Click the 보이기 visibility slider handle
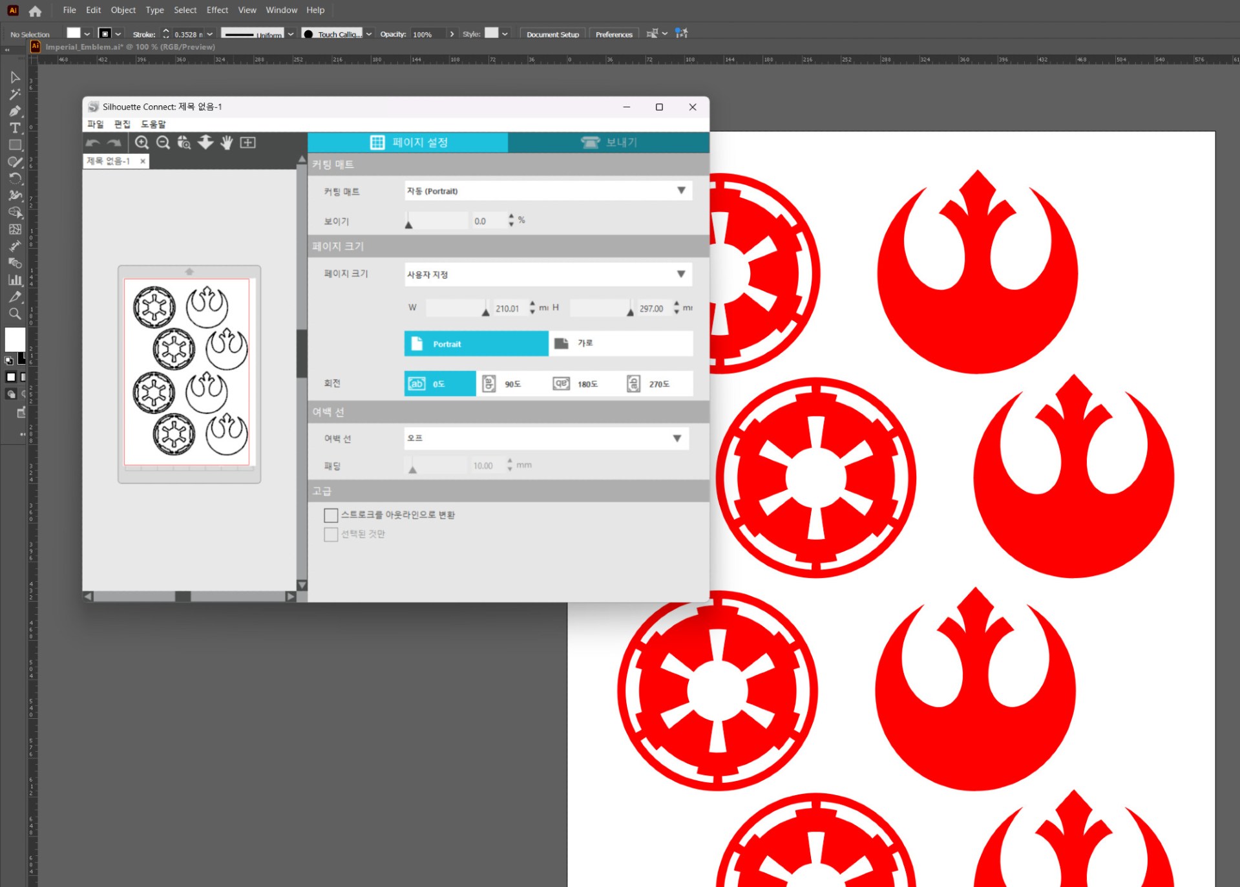 point(408,224)
